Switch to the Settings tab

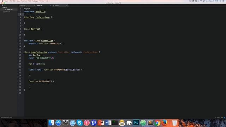pos(60,6)
